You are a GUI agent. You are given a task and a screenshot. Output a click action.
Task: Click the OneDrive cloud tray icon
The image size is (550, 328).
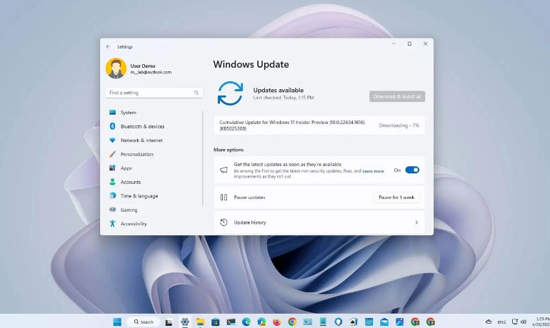pos(489,322)
